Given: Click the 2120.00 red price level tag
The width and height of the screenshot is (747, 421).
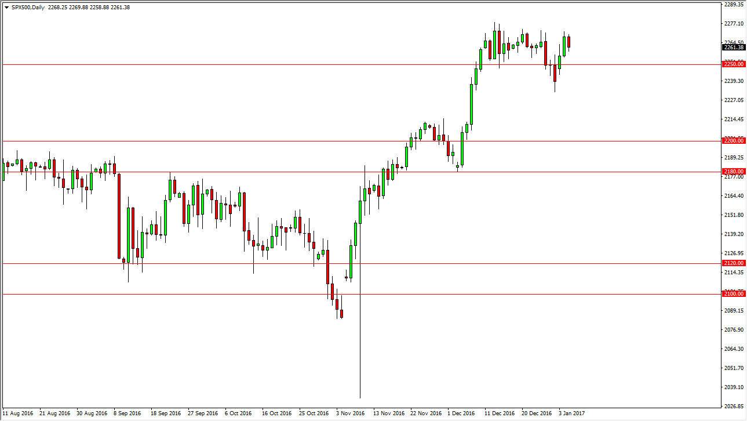Looking at the screenshot, I should 734,263.
